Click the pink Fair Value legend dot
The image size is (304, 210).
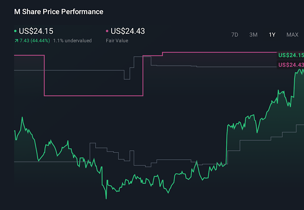click(107, 31)
